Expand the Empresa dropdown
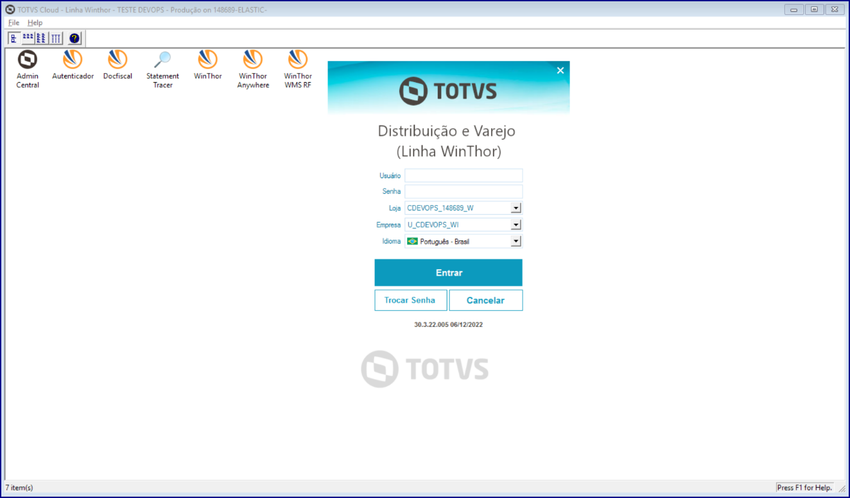The width and height of the screenshot is (850, 498). tap(516, 225)
